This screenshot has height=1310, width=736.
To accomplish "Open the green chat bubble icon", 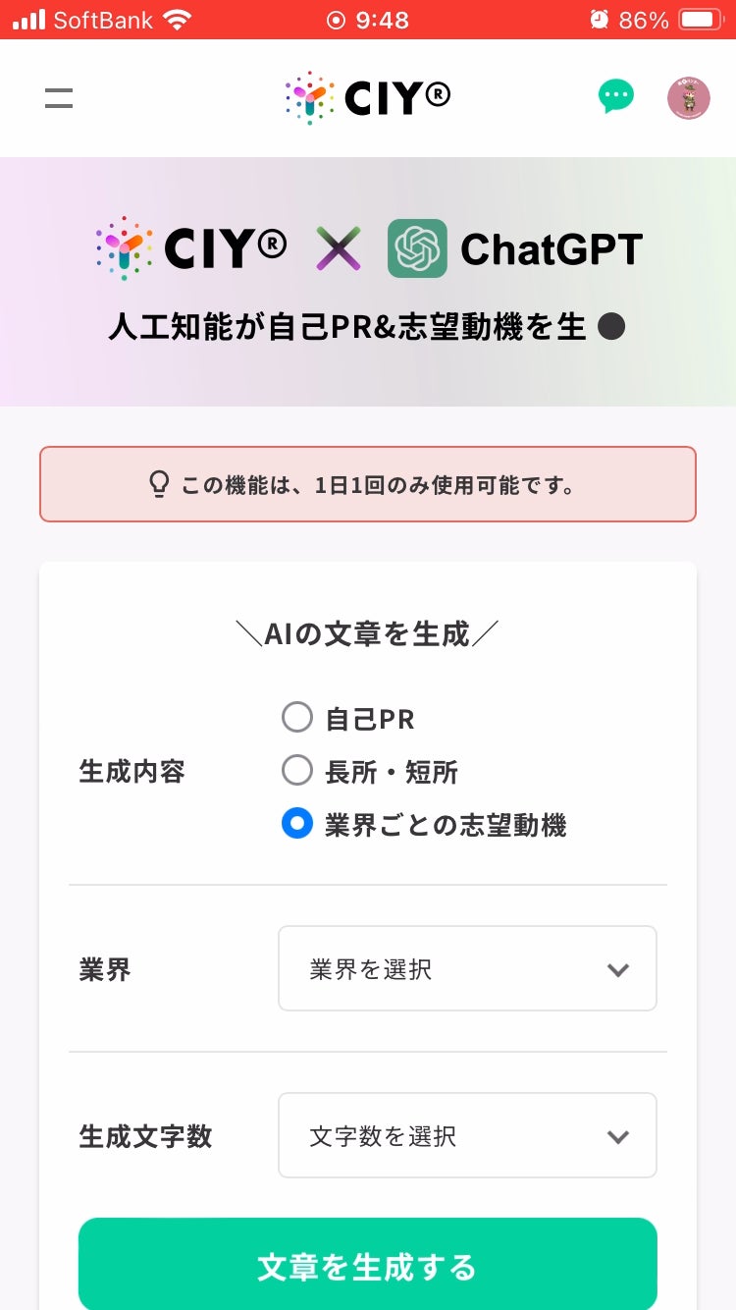I will pos(616,97).
